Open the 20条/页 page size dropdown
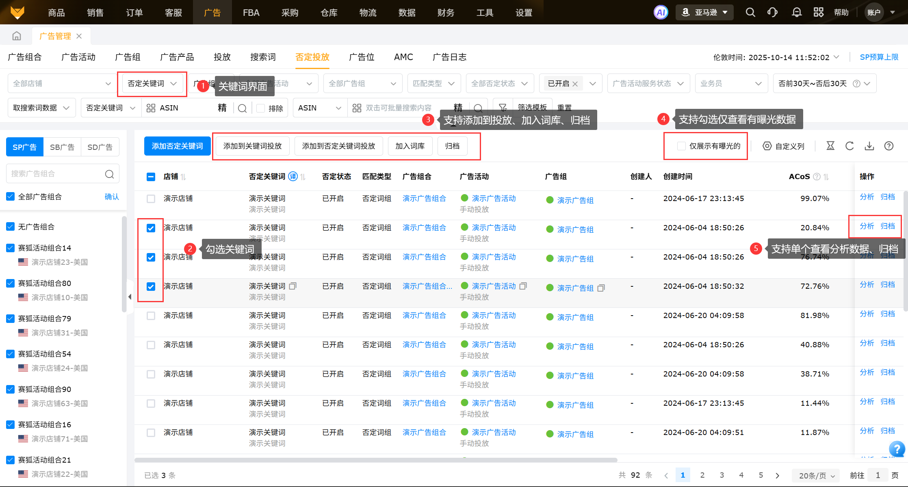Image resolution: width=908 pixels, height=487 pixels. (817, 475)
